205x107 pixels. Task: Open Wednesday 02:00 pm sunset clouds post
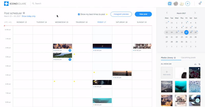click(x=63, y=46)
